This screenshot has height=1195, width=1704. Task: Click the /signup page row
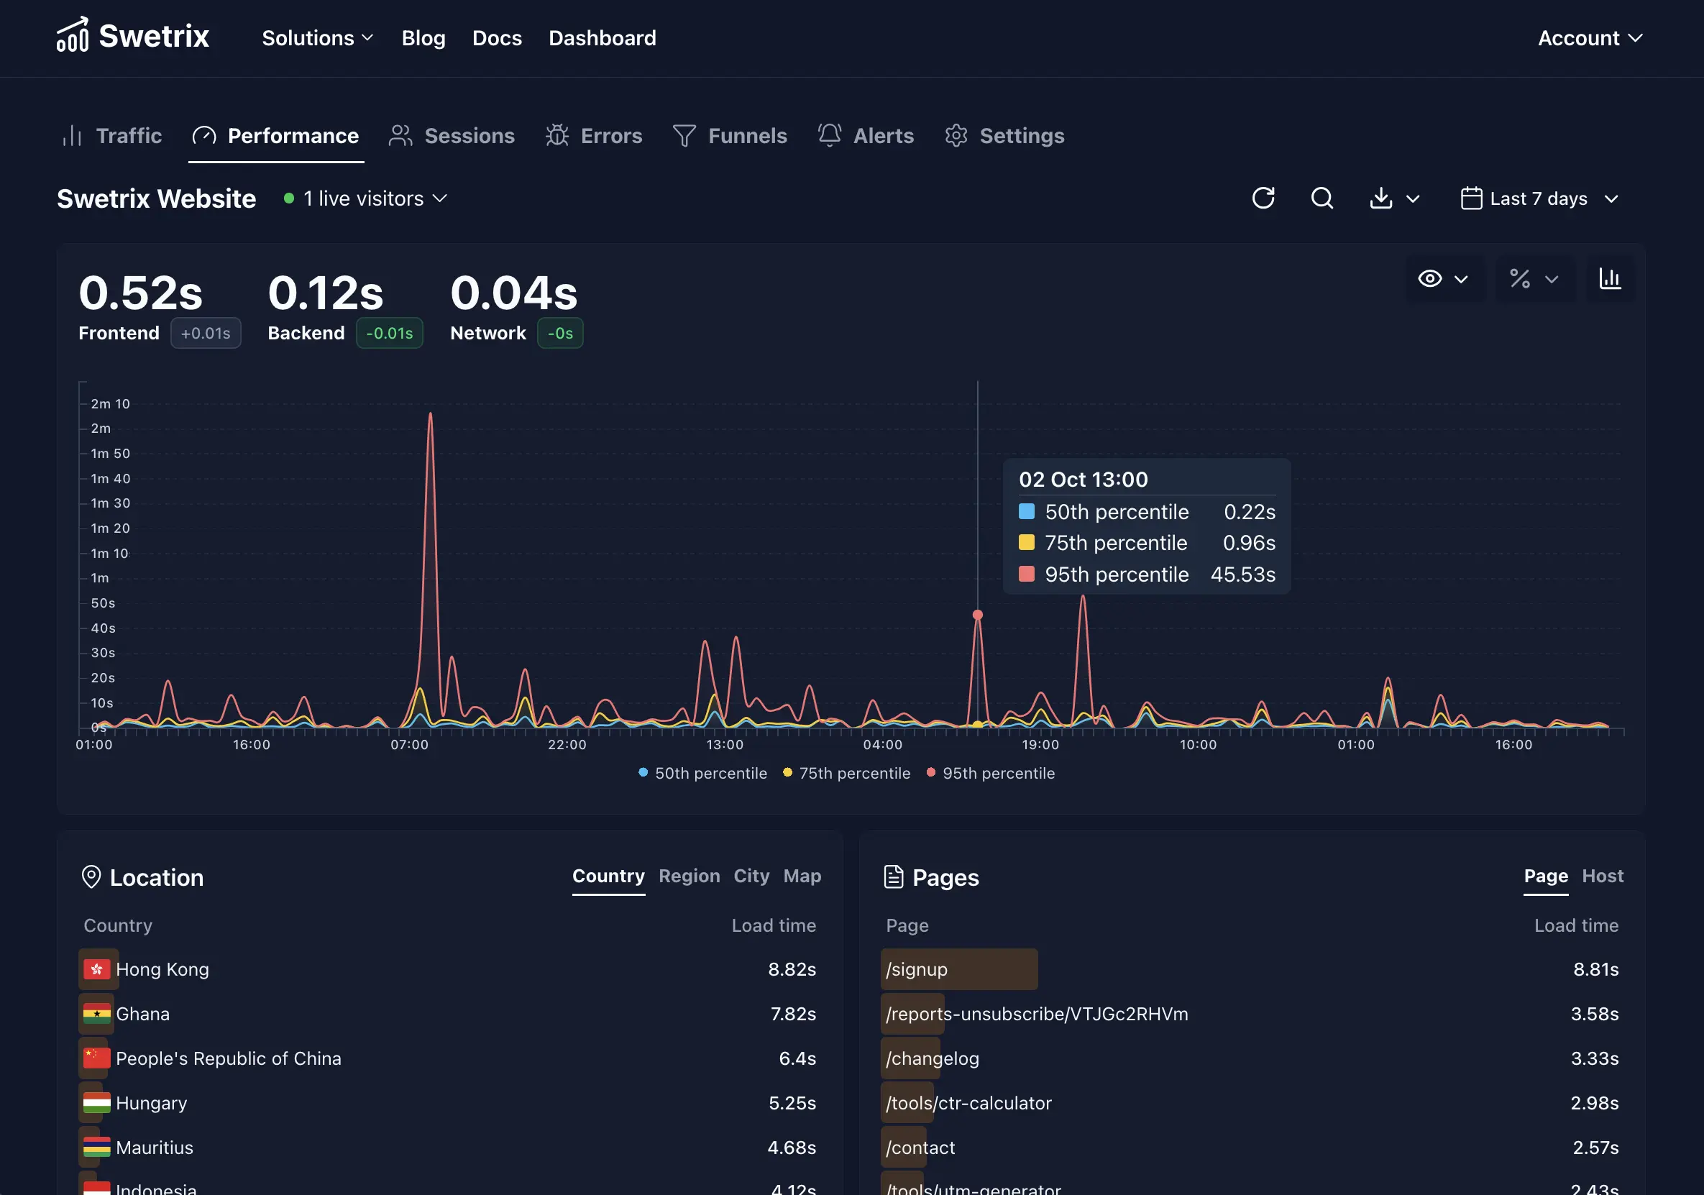click(959, 969)
